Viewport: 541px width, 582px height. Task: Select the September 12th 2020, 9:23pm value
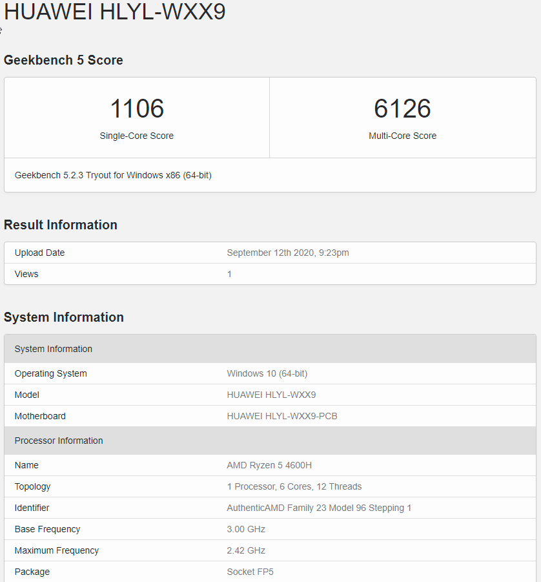288,253
